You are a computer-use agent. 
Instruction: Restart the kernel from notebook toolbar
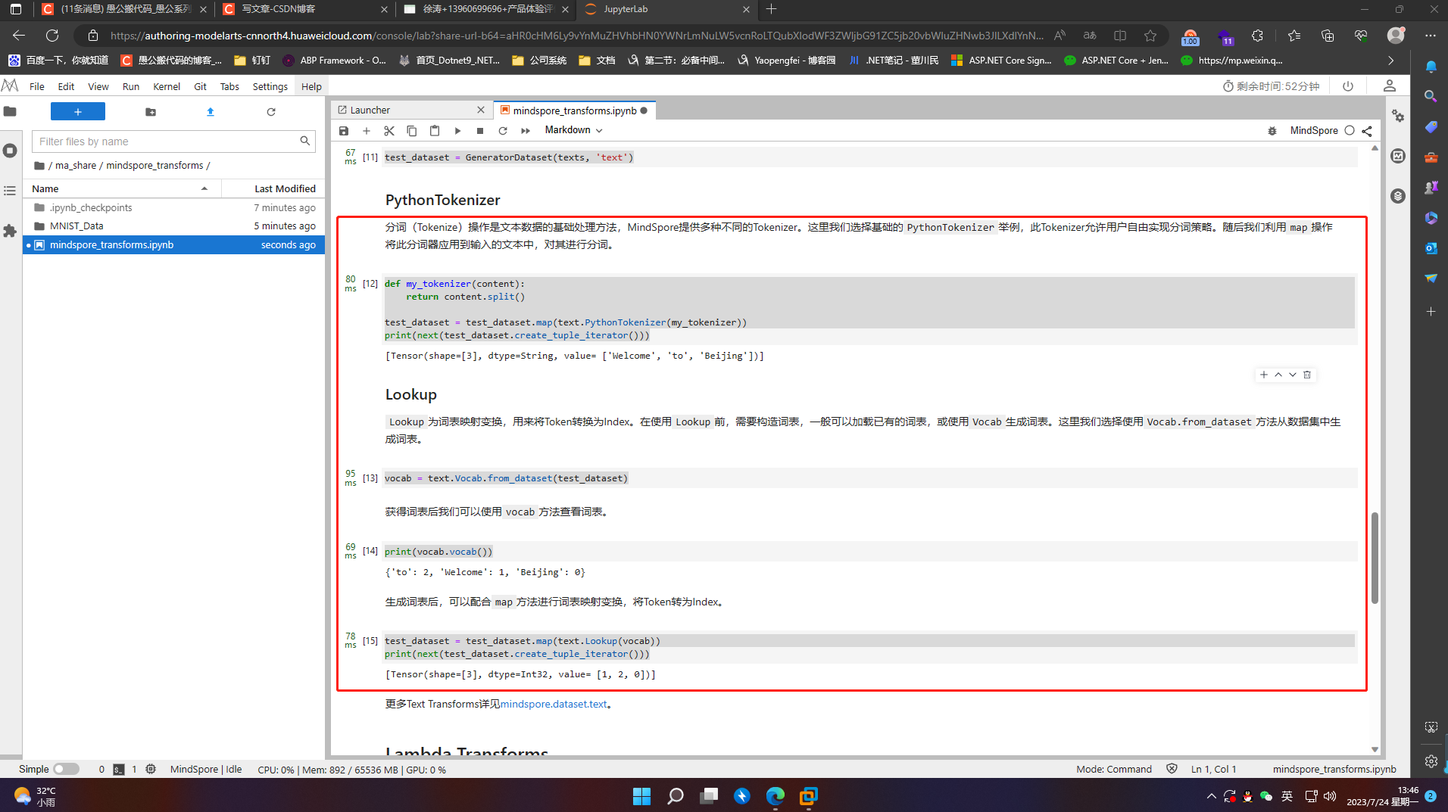(x=503, y=131)
